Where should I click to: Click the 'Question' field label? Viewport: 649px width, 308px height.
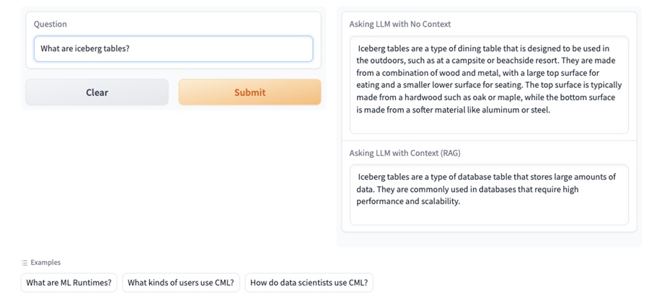(x=50, y=24)
